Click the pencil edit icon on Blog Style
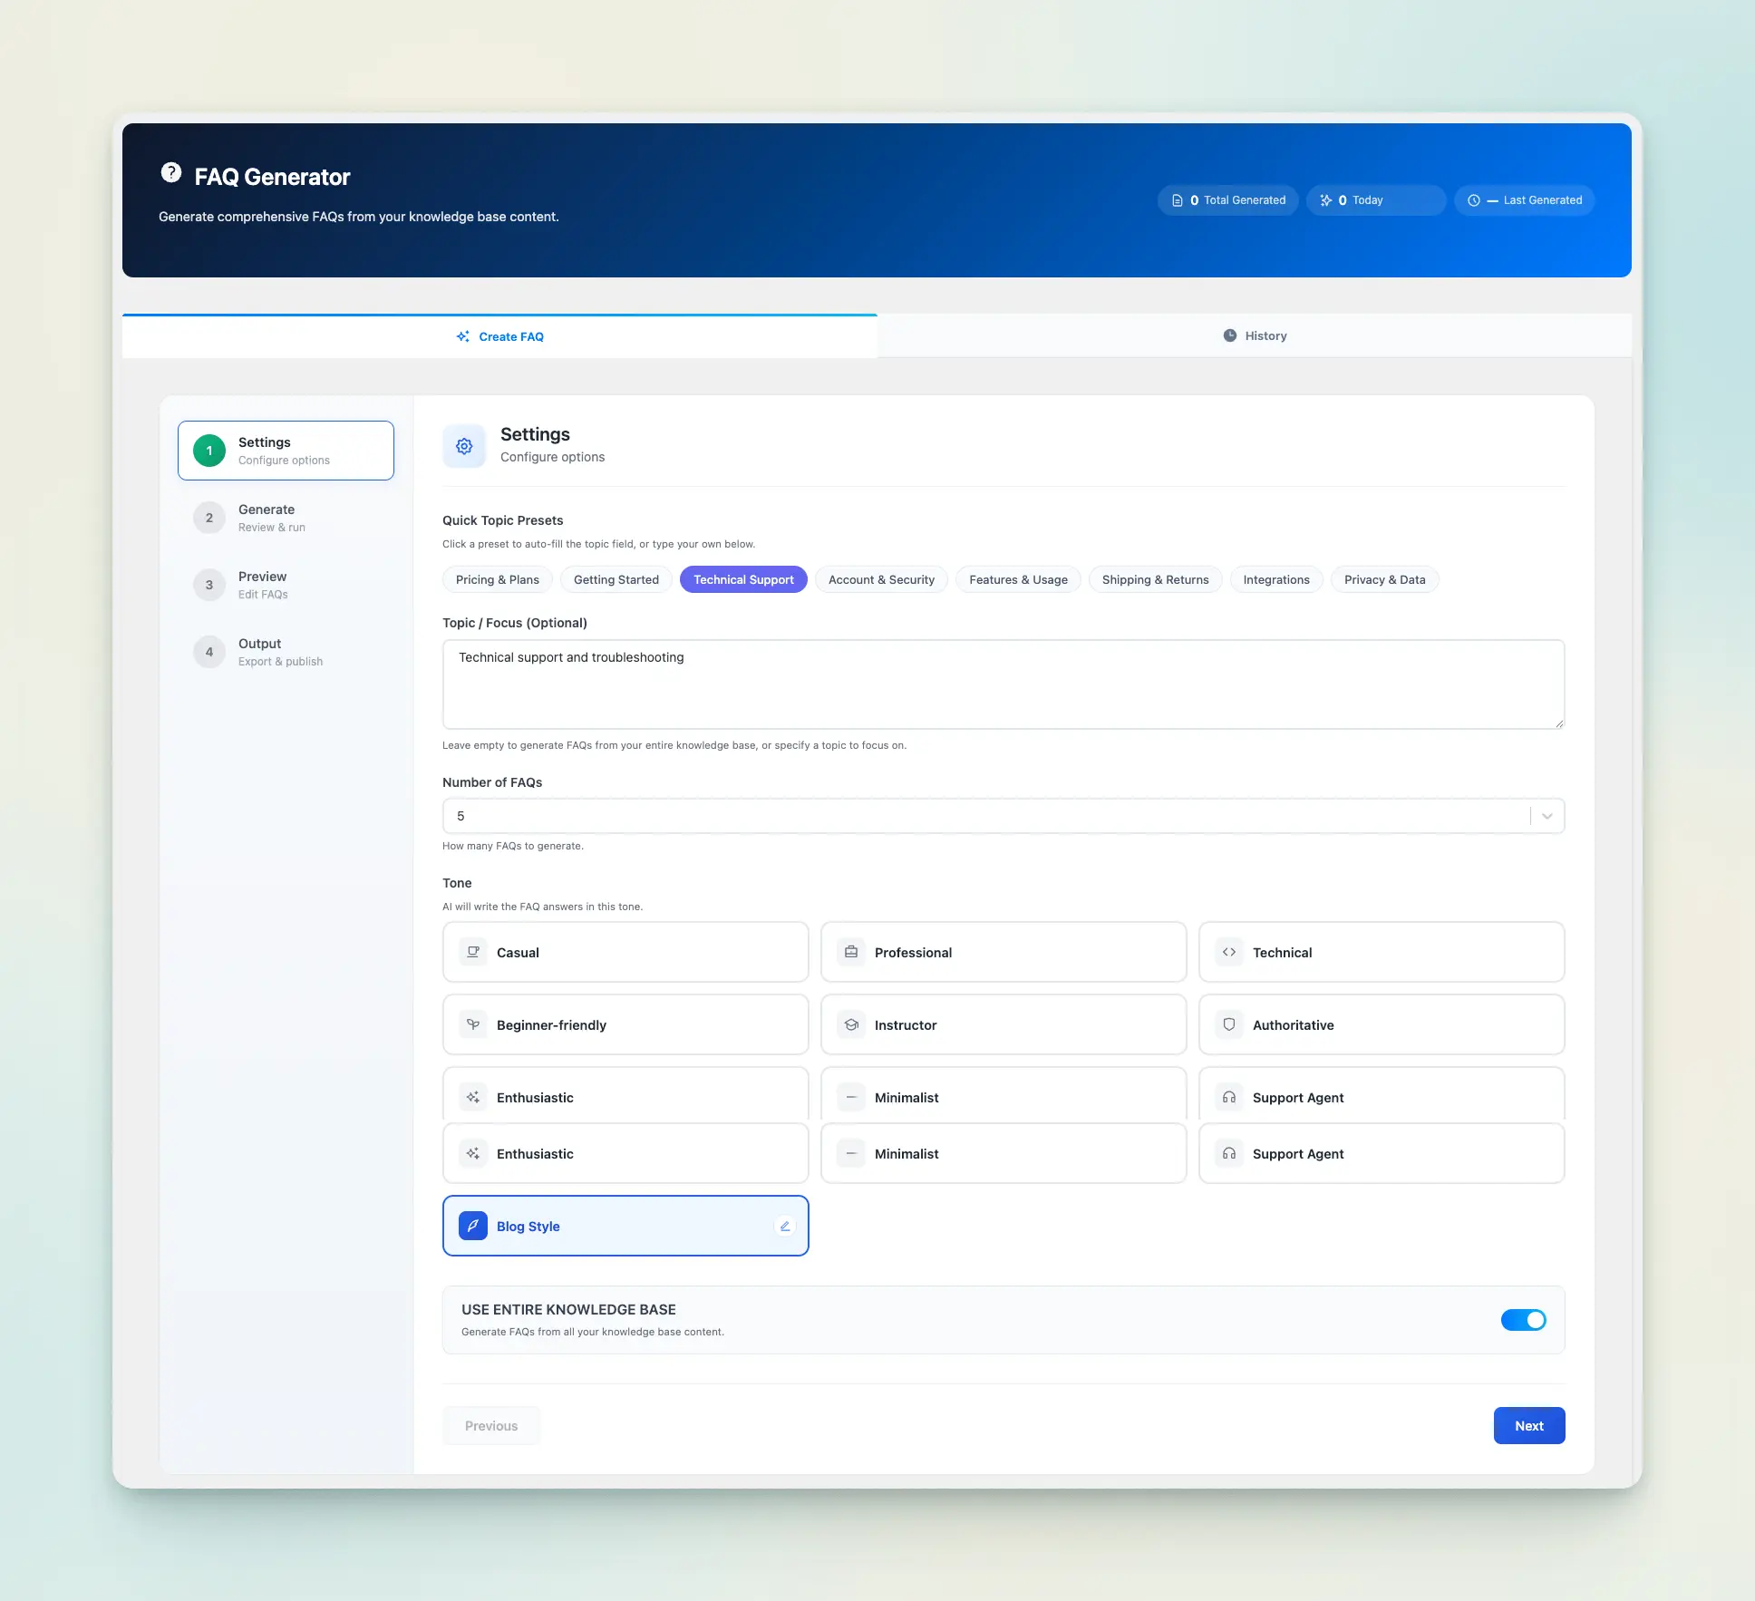 pos(785,1226)
